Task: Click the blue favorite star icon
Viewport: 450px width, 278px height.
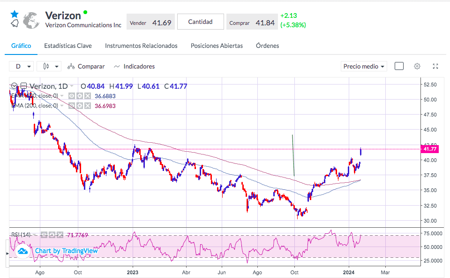Action: 15,14
